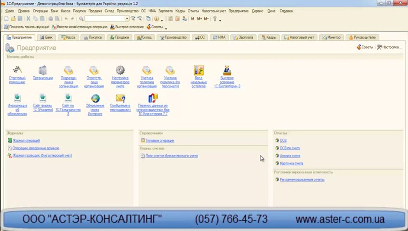Image resolution: width=408 pixels, height=231 pixels.
Task: Click the Copy toolbar icon
Action: click(x=35, y=19)
